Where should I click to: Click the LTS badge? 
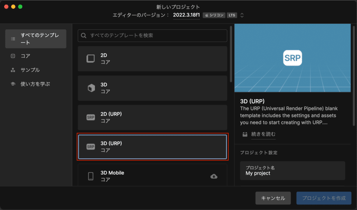[x=232, y=15]
